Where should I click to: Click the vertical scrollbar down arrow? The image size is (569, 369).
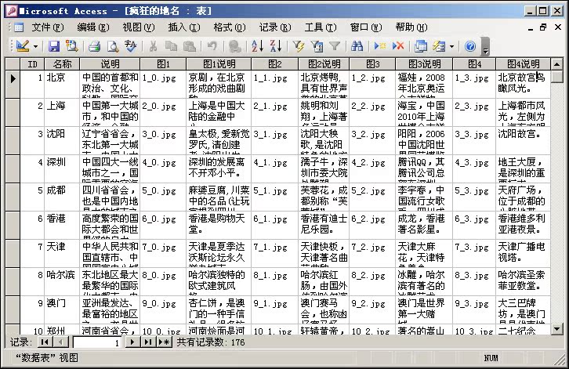557,329
